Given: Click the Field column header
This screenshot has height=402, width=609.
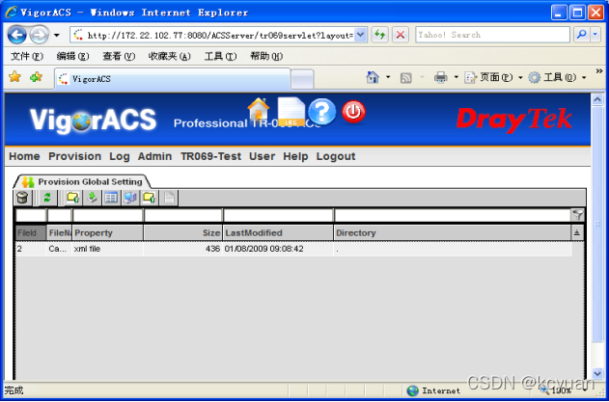Looking at the screenshot, I should (x=31, y=233).
